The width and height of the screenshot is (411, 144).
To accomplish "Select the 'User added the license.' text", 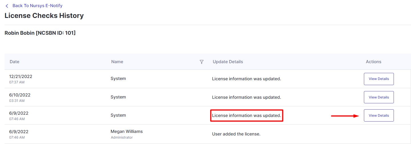I will pos(236,134).
